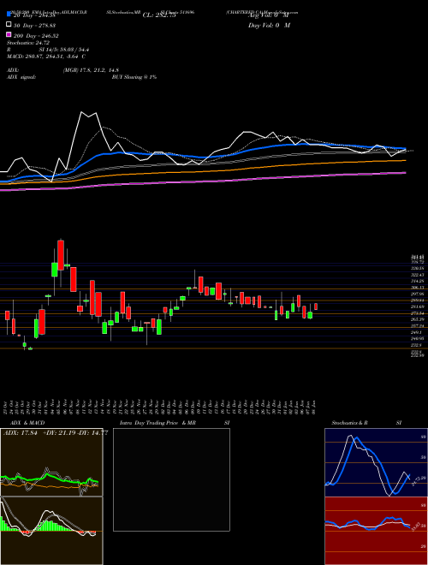Click the last red candlestick on the chart

click(316, 306)
